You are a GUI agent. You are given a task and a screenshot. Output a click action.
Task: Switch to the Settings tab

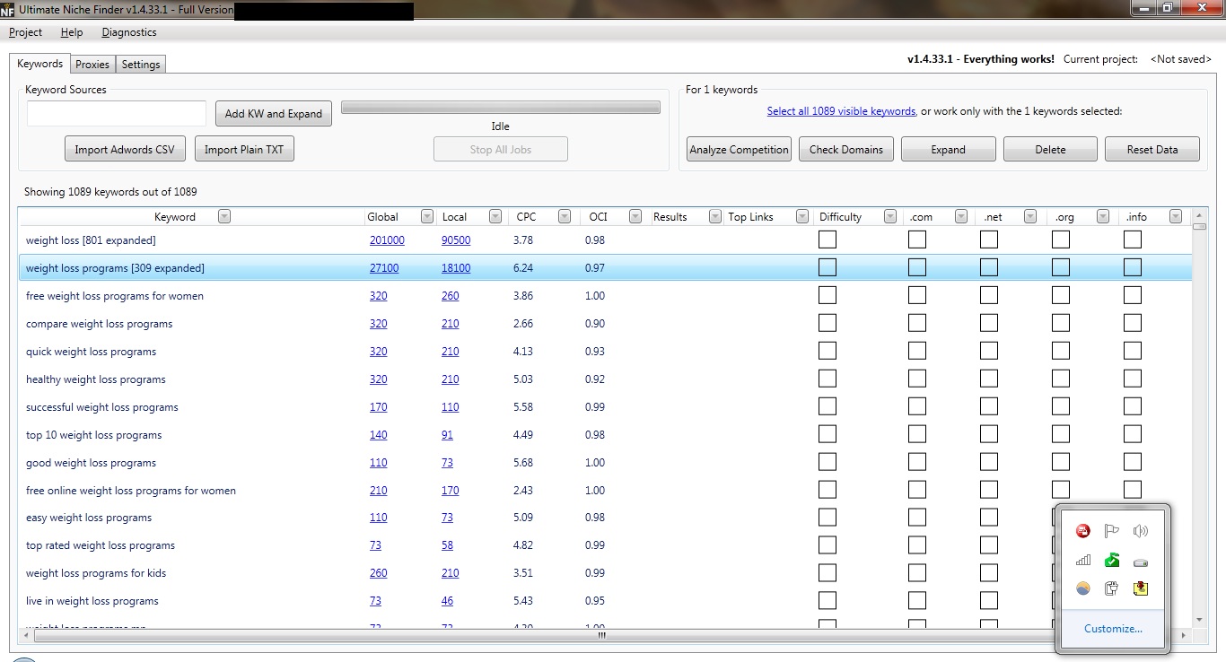(x=141, y=65)
